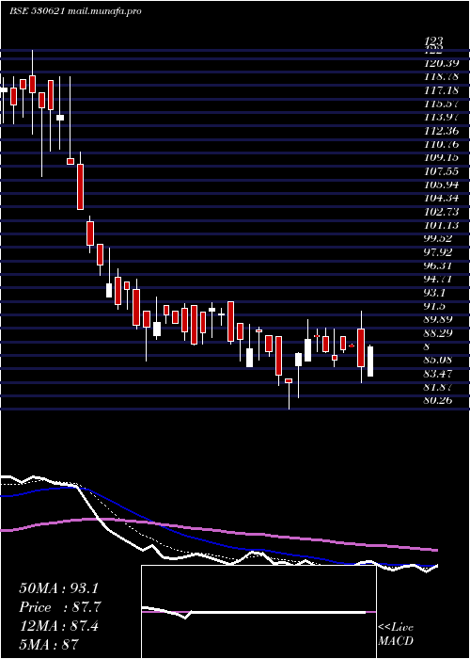Viewport: 470px width, 659px height.
Task: Click the <<Live MACD label
Action: pos(396,635)
